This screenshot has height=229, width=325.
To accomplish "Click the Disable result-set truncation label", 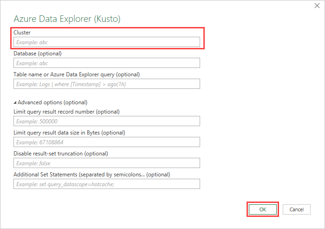I will coord(60,154).
